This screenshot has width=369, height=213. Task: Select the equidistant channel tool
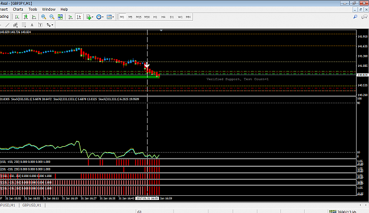(15, 25)
